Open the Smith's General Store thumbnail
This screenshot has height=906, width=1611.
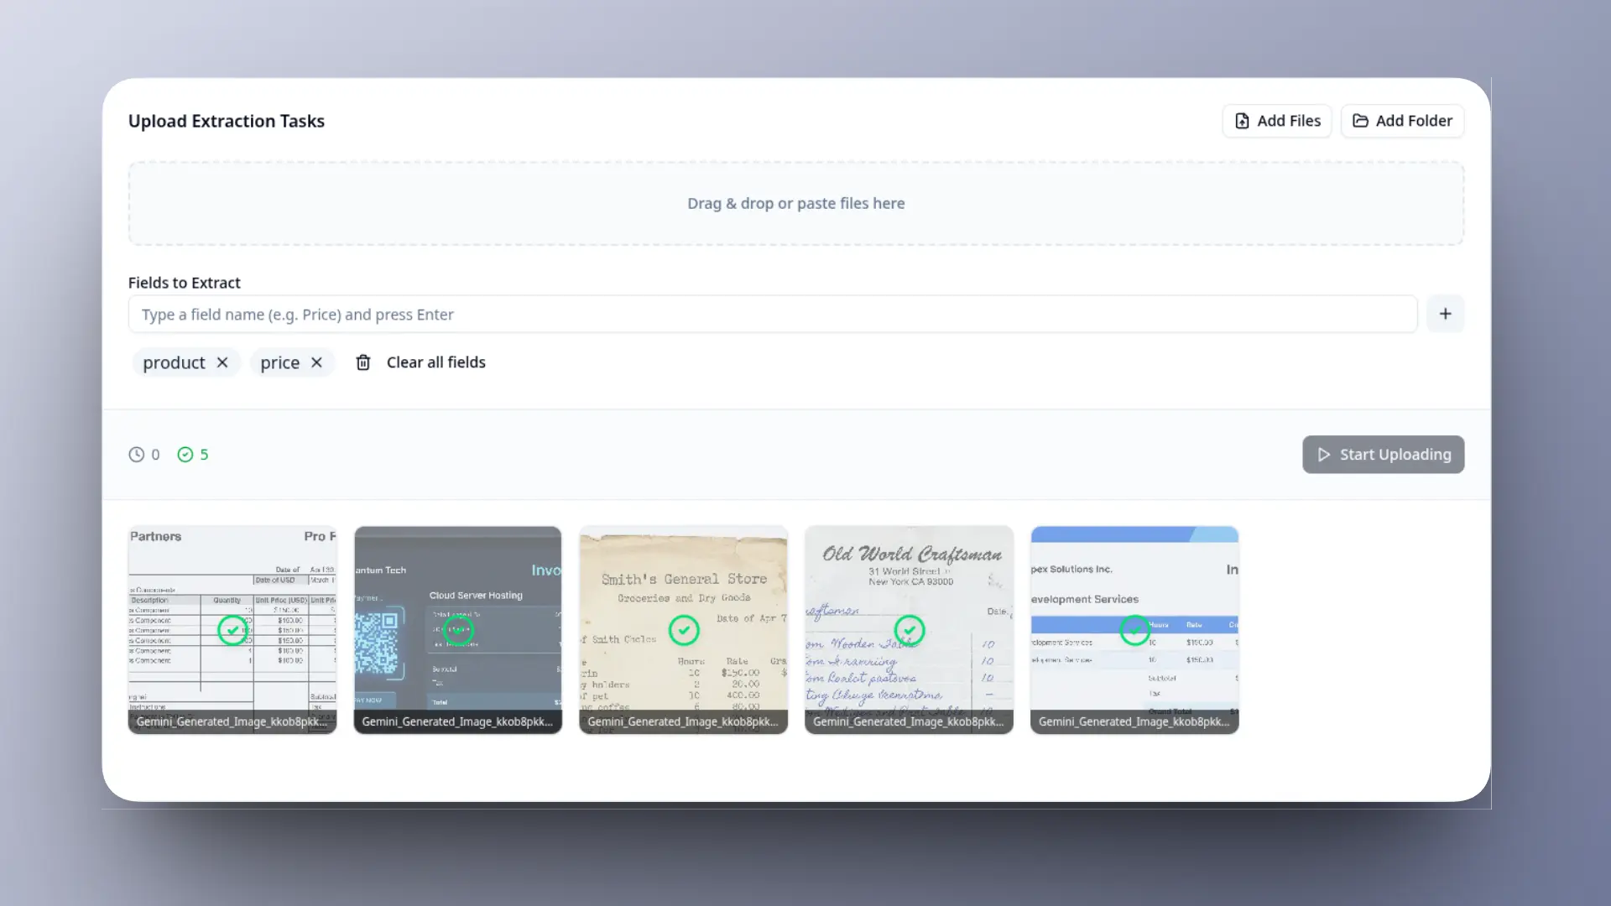(x=683, y=630)
